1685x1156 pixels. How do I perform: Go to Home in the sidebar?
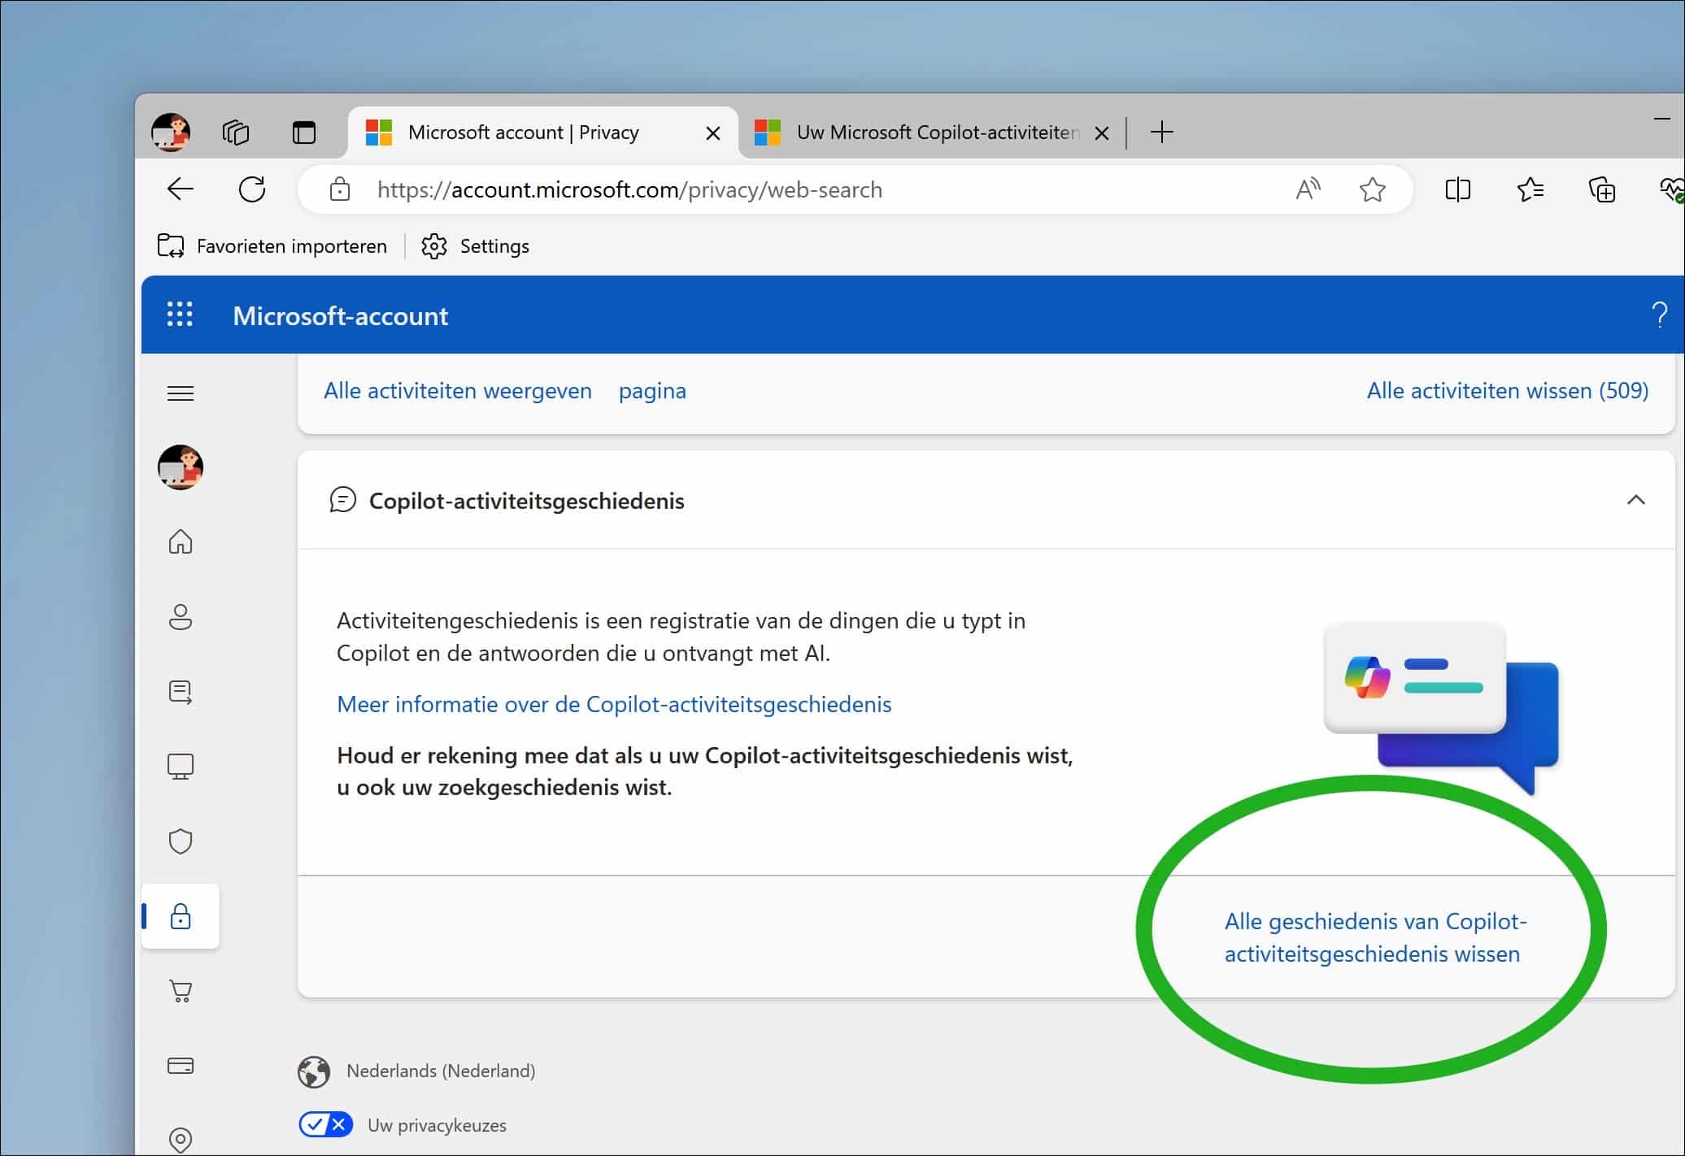coord(181,541)
